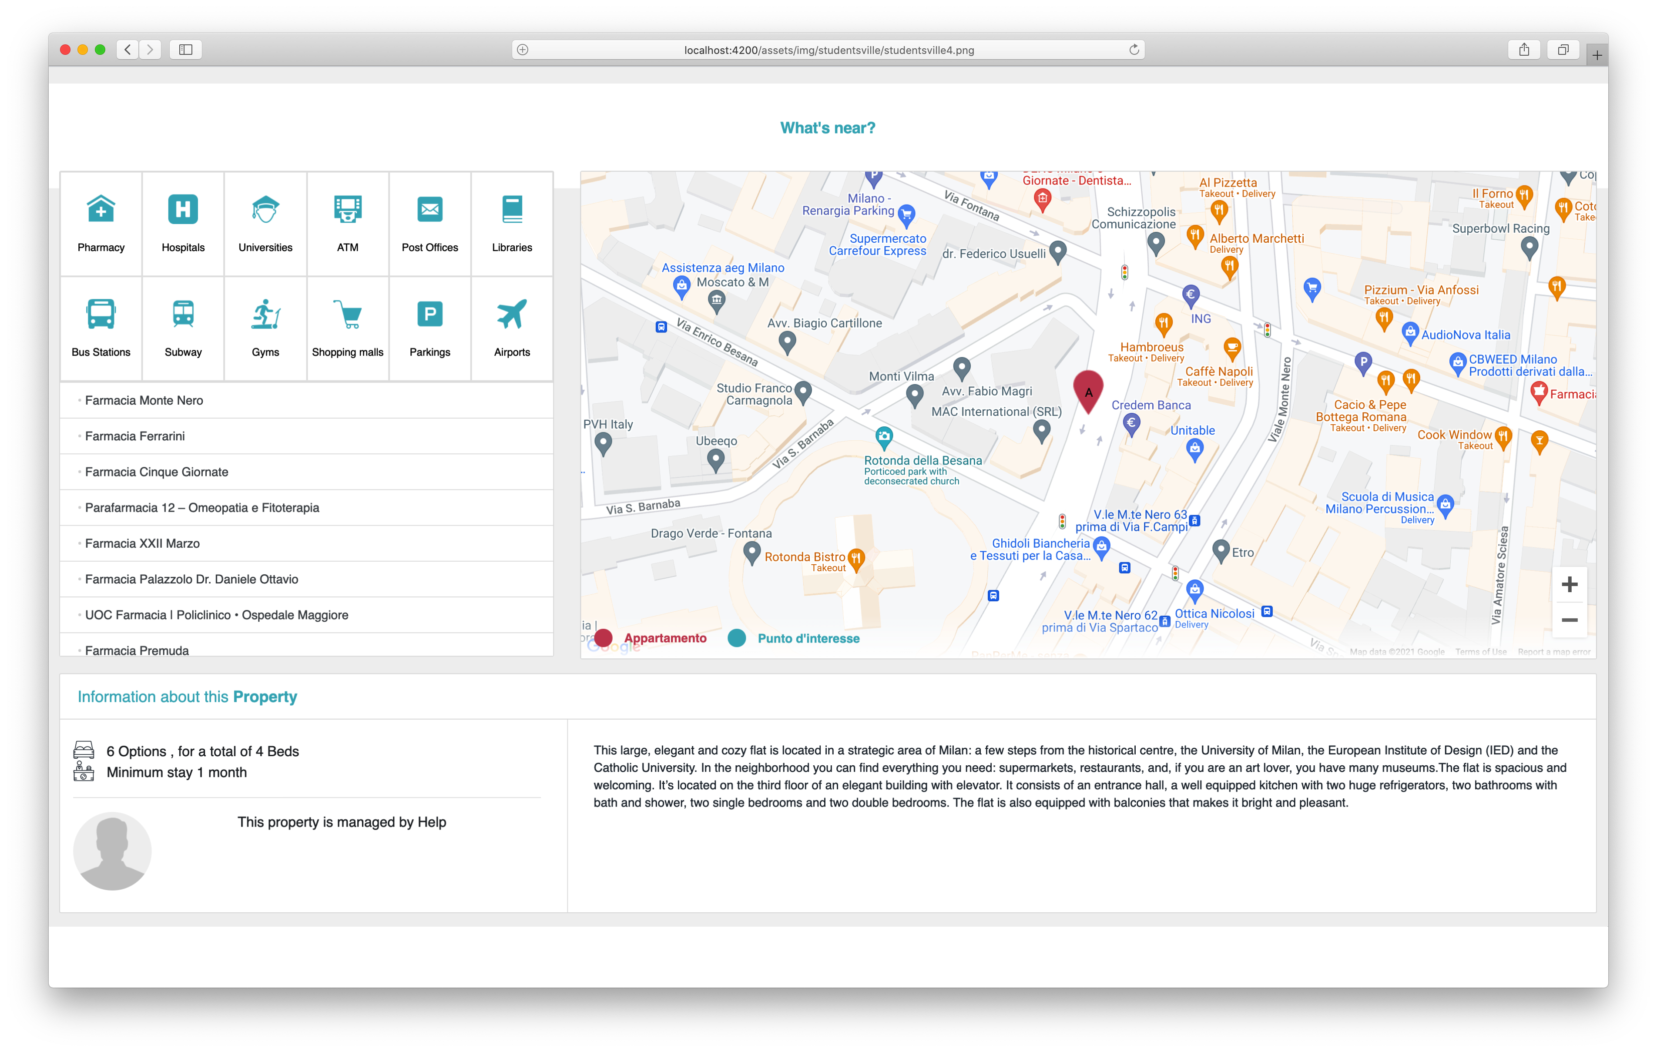Select the Airports plane icon
This screenshot has width=1657, height=1052.
click(512, 315)
